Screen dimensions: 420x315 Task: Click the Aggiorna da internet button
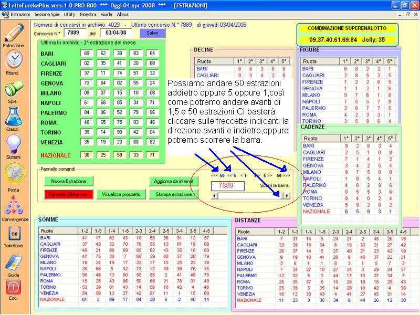tap(174, 181)
